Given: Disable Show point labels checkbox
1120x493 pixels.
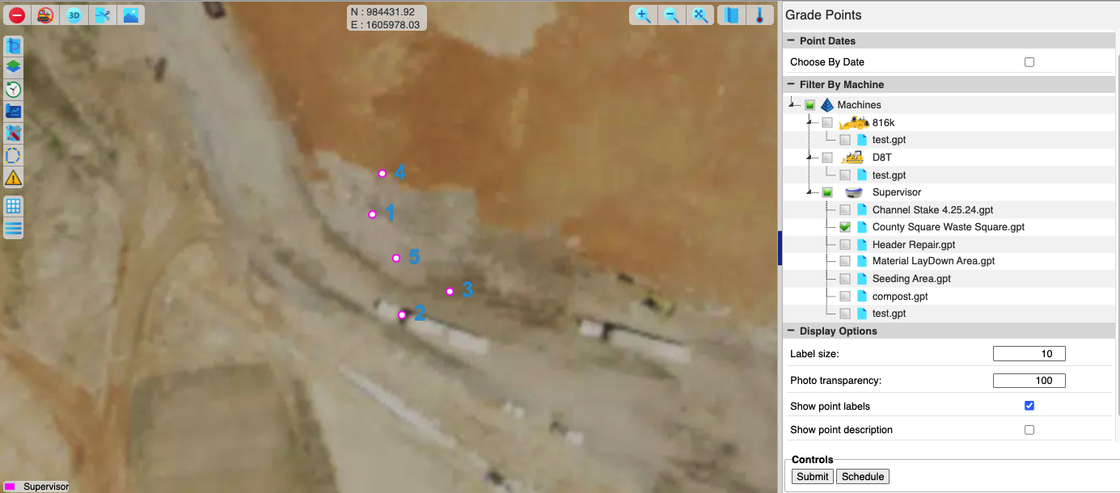Looking at the screenshot, I should (1029, 406).
